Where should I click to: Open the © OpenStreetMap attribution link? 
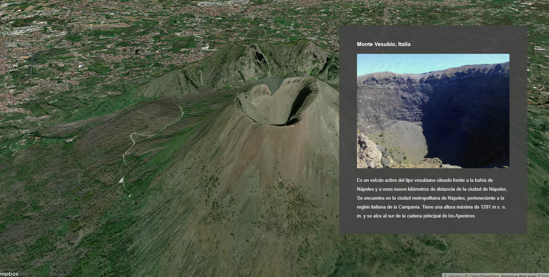coord(482,275)
